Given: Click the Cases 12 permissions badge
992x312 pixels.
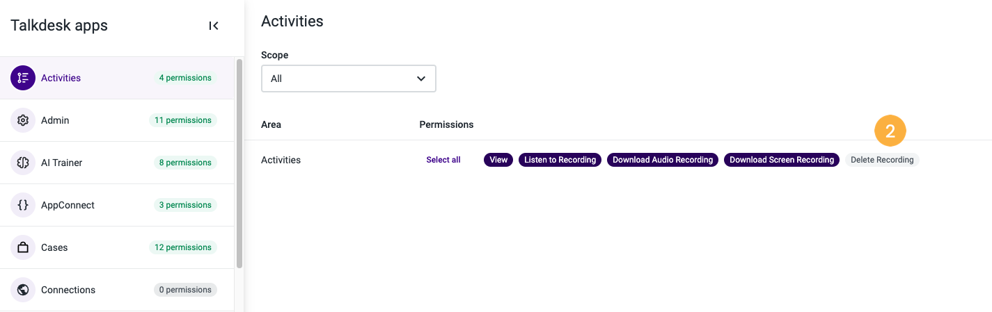Looking at the screenshot, I should [x=183, y=247].
